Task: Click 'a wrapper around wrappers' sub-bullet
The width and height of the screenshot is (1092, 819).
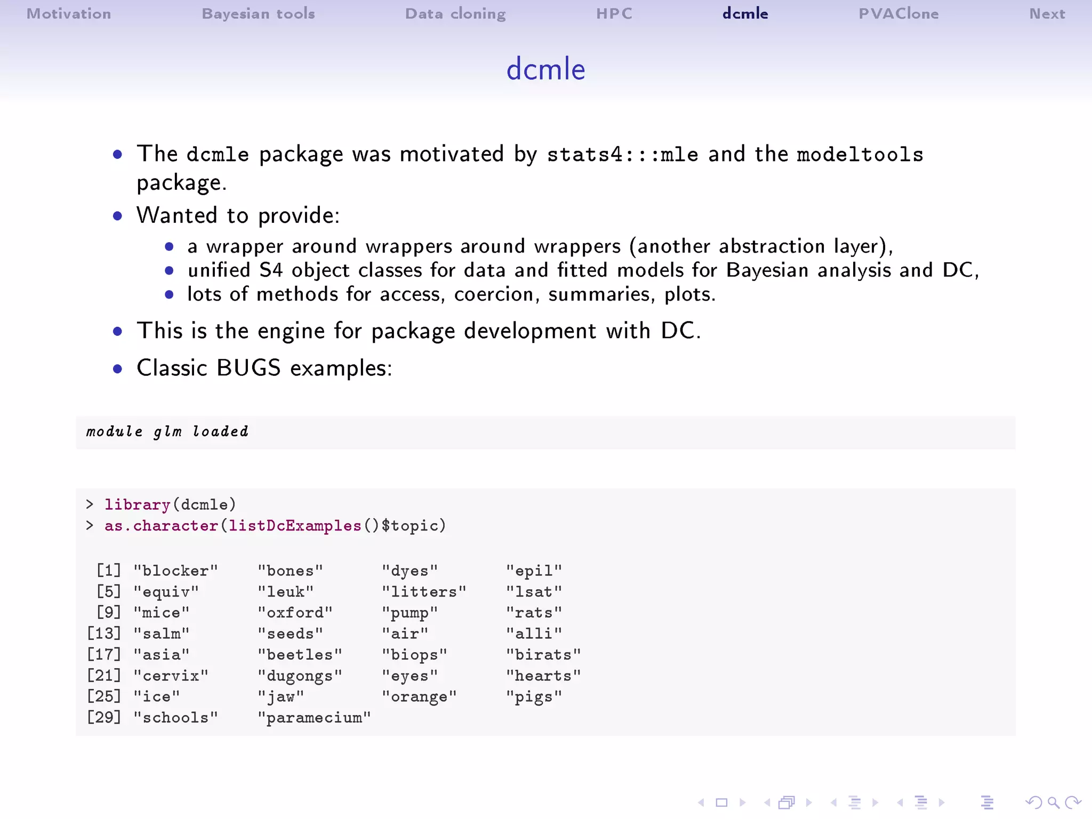Action: [x=540, y=246]
